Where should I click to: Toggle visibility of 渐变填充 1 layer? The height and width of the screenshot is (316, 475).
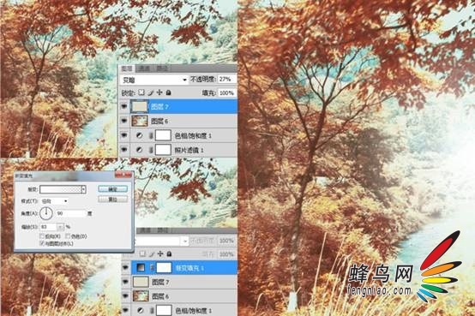[x=125, y=267]
